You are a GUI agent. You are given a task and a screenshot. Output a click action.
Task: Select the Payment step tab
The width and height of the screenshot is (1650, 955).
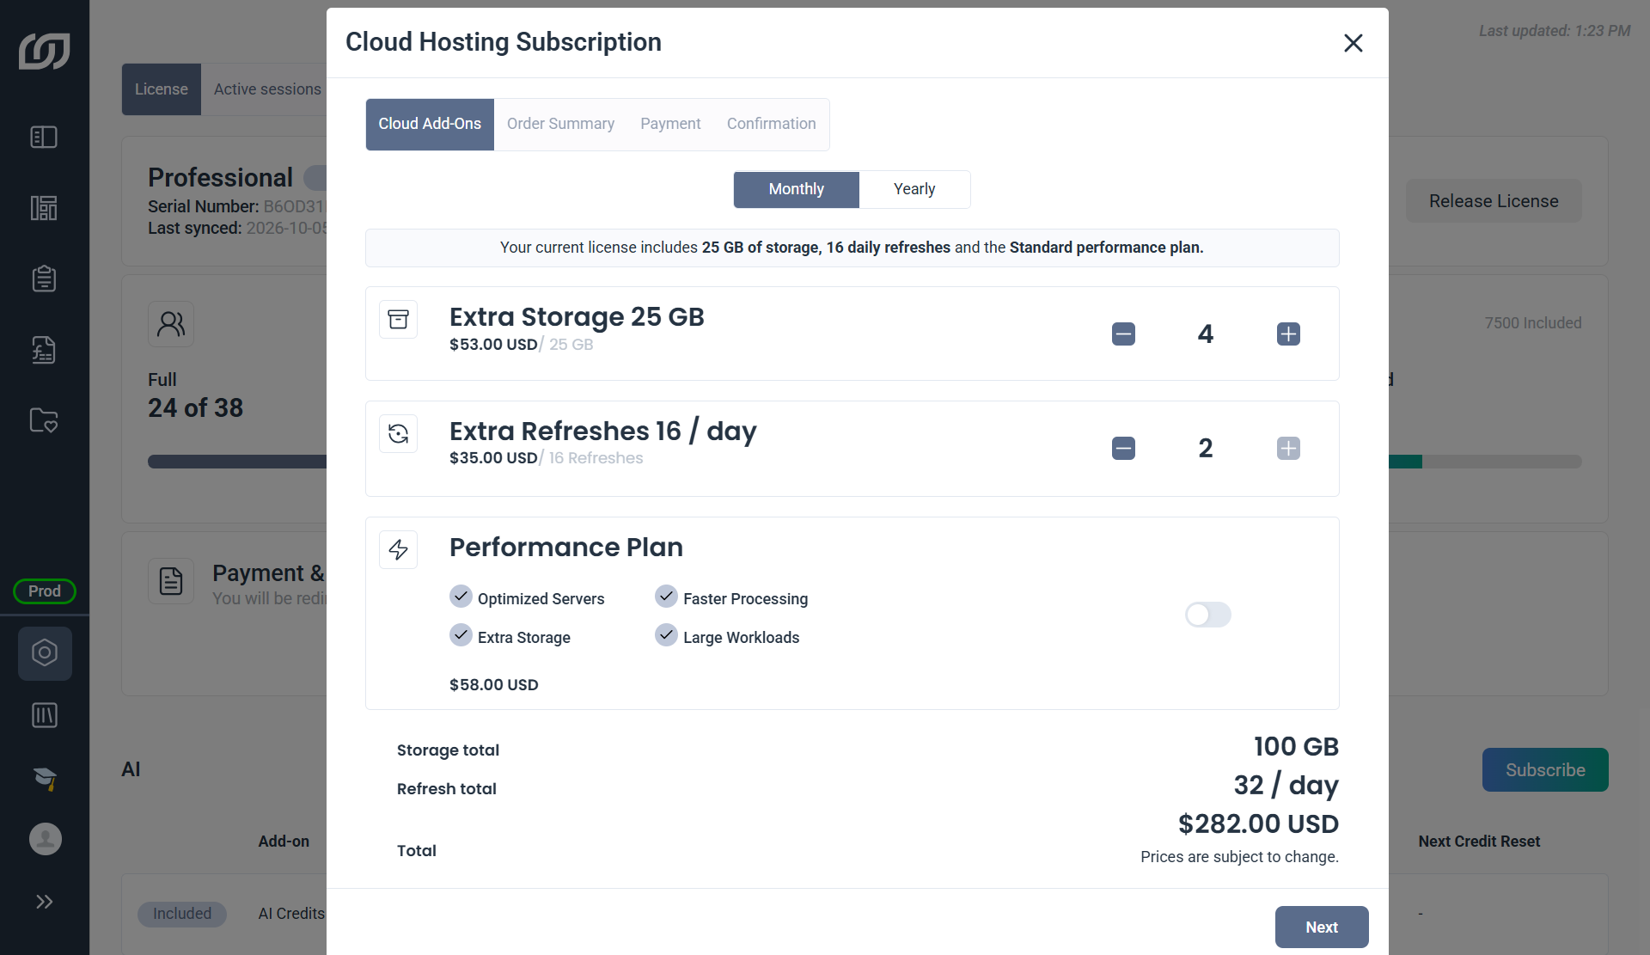(670, 125)
